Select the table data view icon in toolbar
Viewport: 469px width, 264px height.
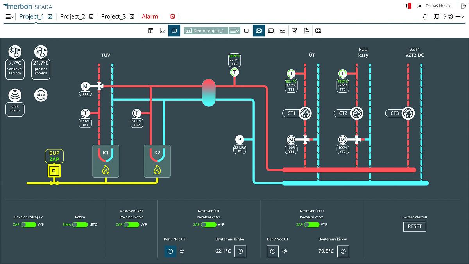(x=150, y=31)
